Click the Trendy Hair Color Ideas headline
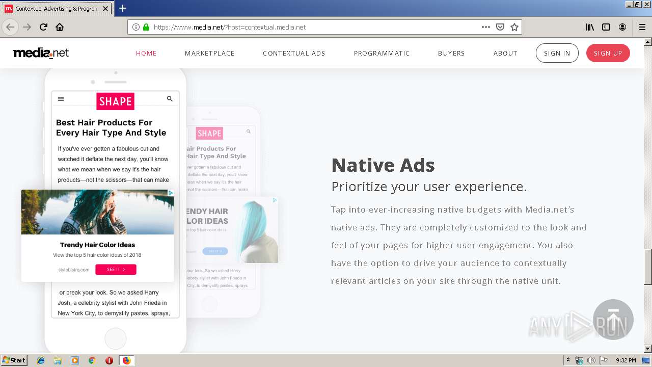The height and width of the screenshot is (367, 652). (98, 245)
